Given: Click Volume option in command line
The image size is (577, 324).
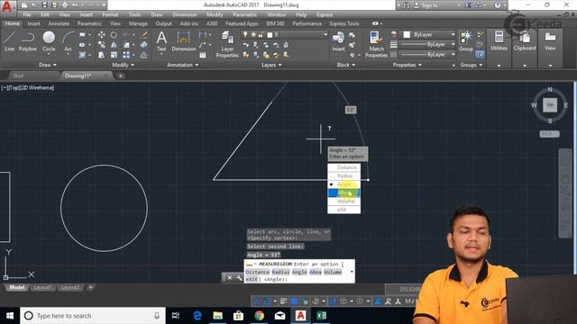Looking at the screenshot, I should [333, 272].
